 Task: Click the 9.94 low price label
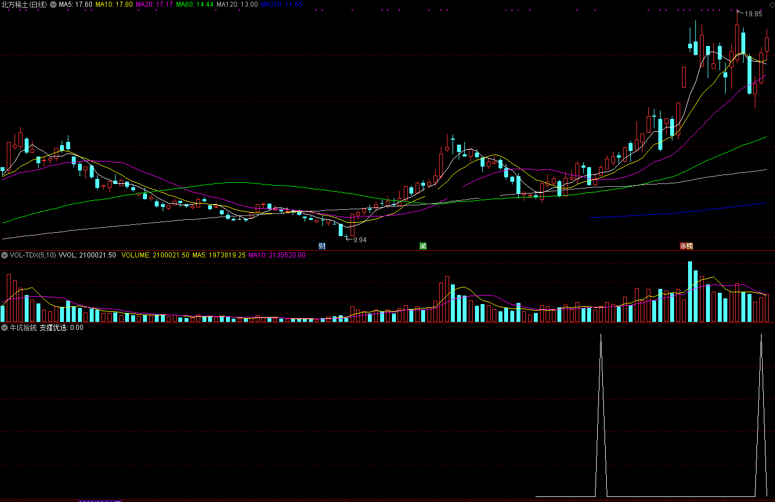(359, 240)
